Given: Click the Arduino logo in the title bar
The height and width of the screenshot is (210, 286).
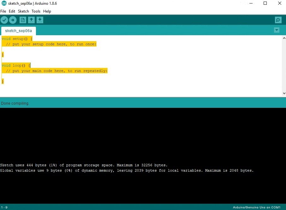Looking at the screenshot, I should (3, 3).
